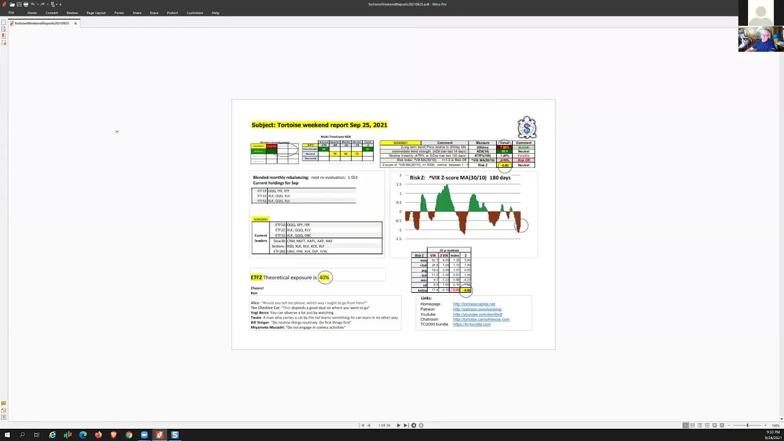
Task: Close the TortoiseWeekendReports20210925 document tab
Action: (x=75, y=23)
